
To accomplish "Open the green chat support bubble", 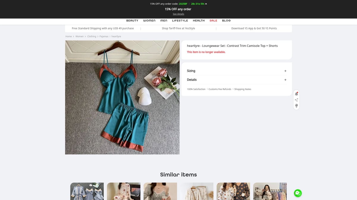I will point(297,193).
